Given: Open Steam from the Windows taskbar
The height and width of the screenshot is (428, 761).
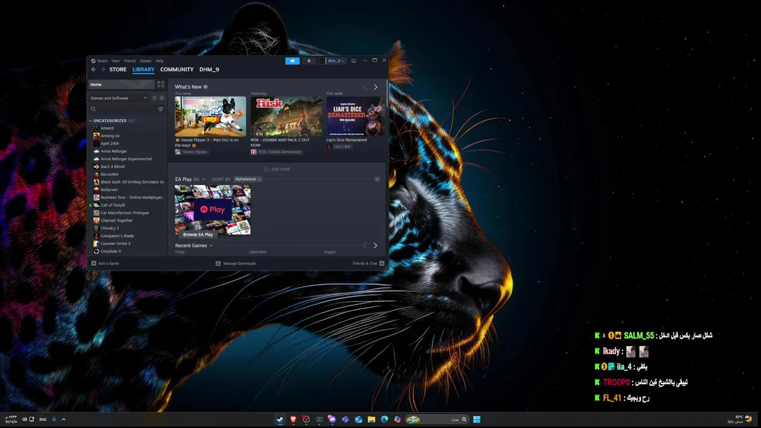Looking at the screenshot, I should (280, 420).
